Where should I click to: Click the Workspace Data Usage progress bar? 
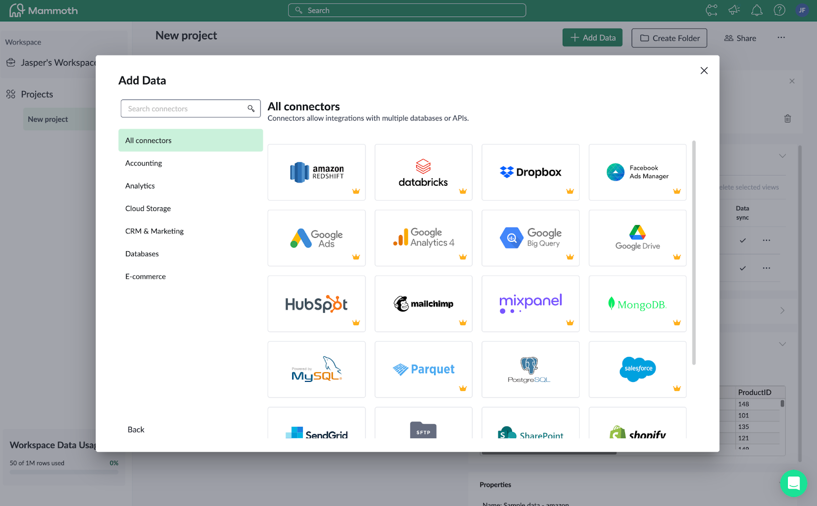coord(64,472)
